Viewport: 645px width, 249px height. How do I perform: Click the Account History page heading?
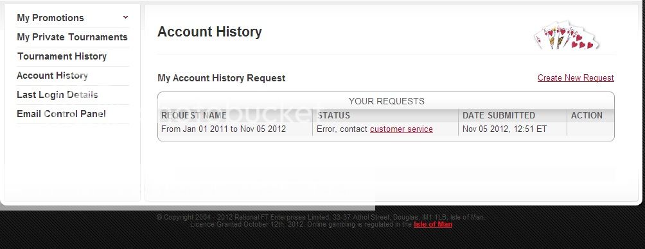point(209,32)
